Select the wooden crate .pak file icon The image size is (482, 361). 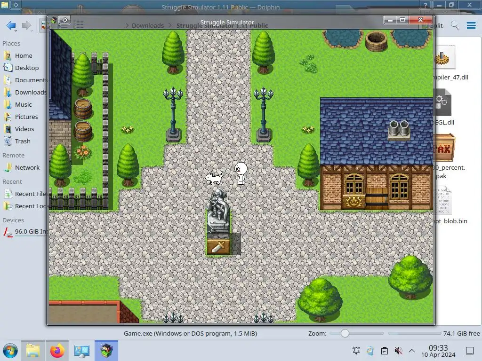click(445, 148)
